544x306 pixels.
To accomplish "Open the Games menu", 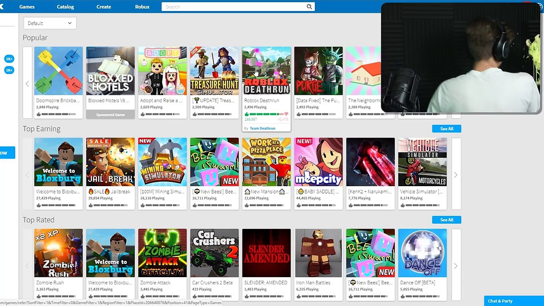I will 27,7.
